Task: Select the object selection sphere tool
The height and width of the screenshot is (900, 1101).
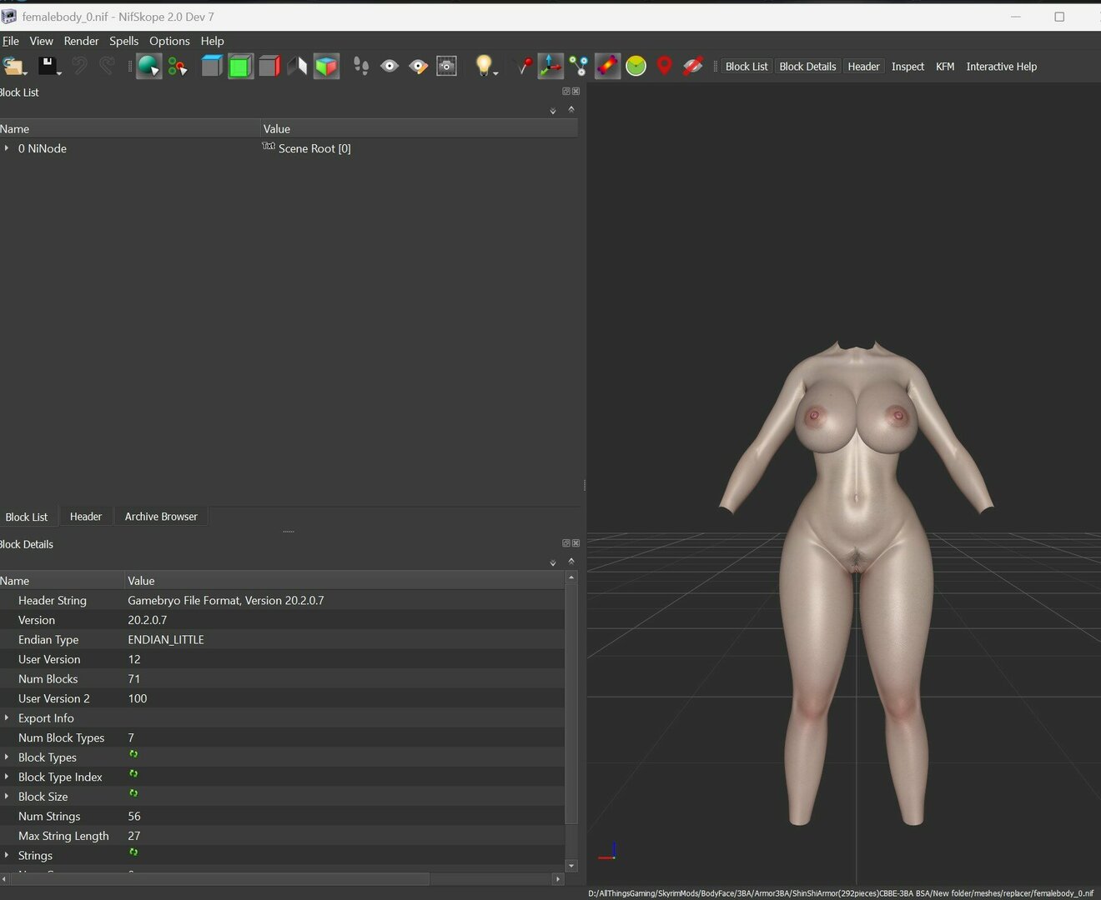Action: pyautogui.click(x=148, y=67)
